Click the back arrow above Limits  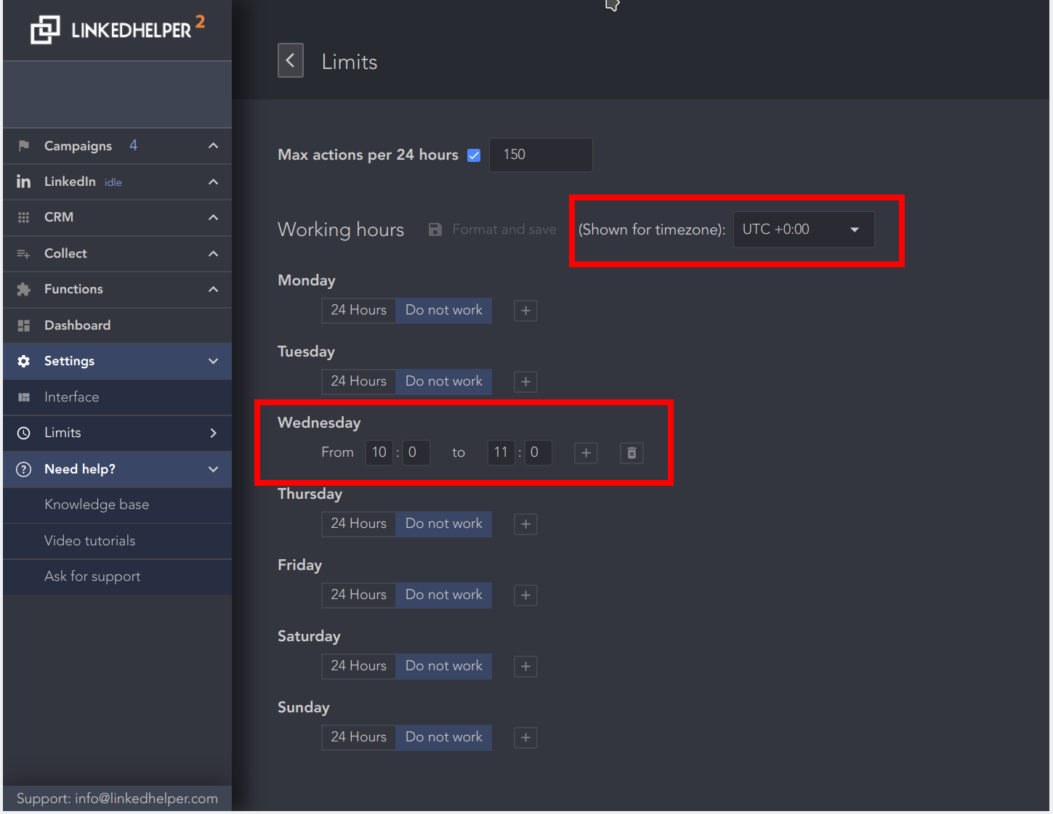coord(290,60)
